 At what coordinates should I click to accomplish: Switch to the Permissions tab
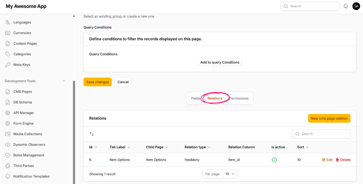(239, 98)
